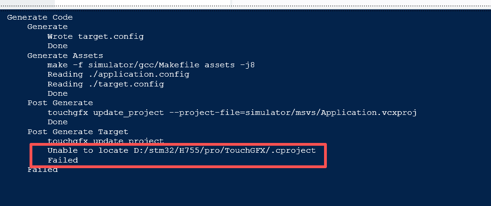Click the D:/stm32/H755/pro/TouchGFX/.cproject path text
This screenshot has width=491, height=206.
(x=223, y=150)
